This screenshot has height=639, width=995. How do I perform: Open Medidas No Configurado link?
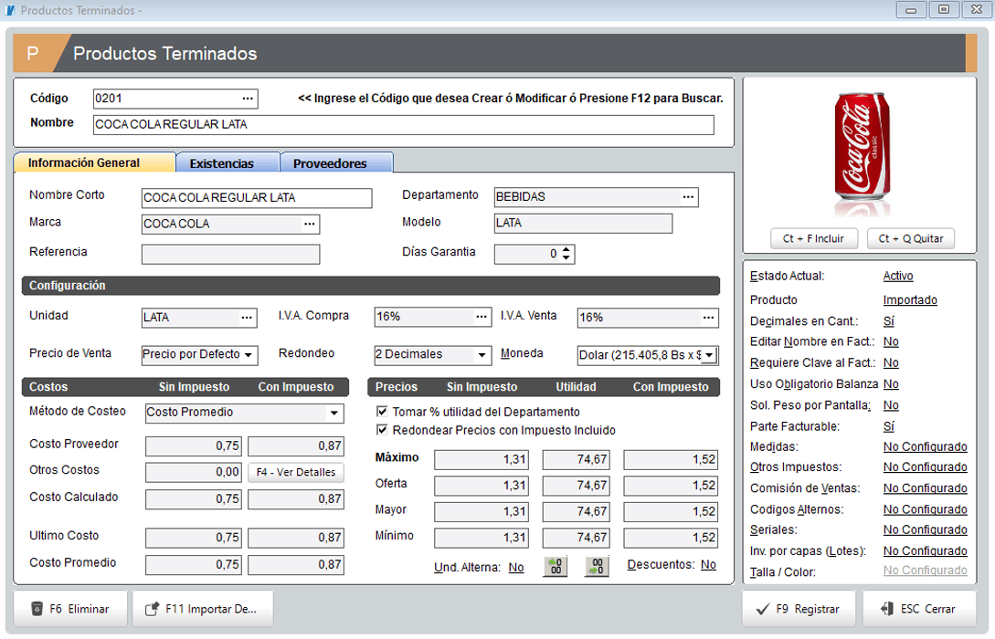click(x=926, y=447)
